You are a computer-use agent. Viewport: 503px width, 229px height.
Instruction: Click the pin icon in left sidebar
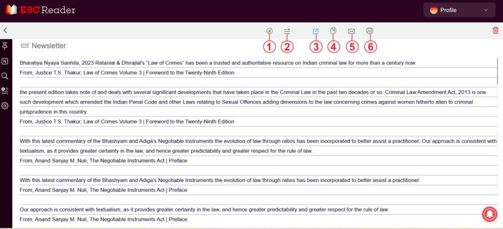pos(5,46)
